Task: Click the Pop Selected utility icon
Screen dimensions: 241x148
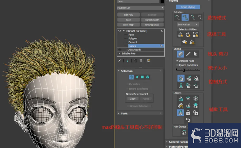Action: (x=188, y=98)
